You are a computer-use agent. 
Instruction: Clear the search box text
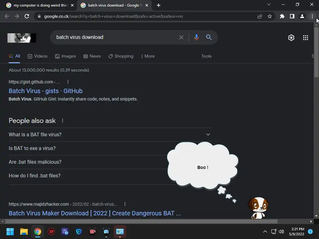[181, 37]
